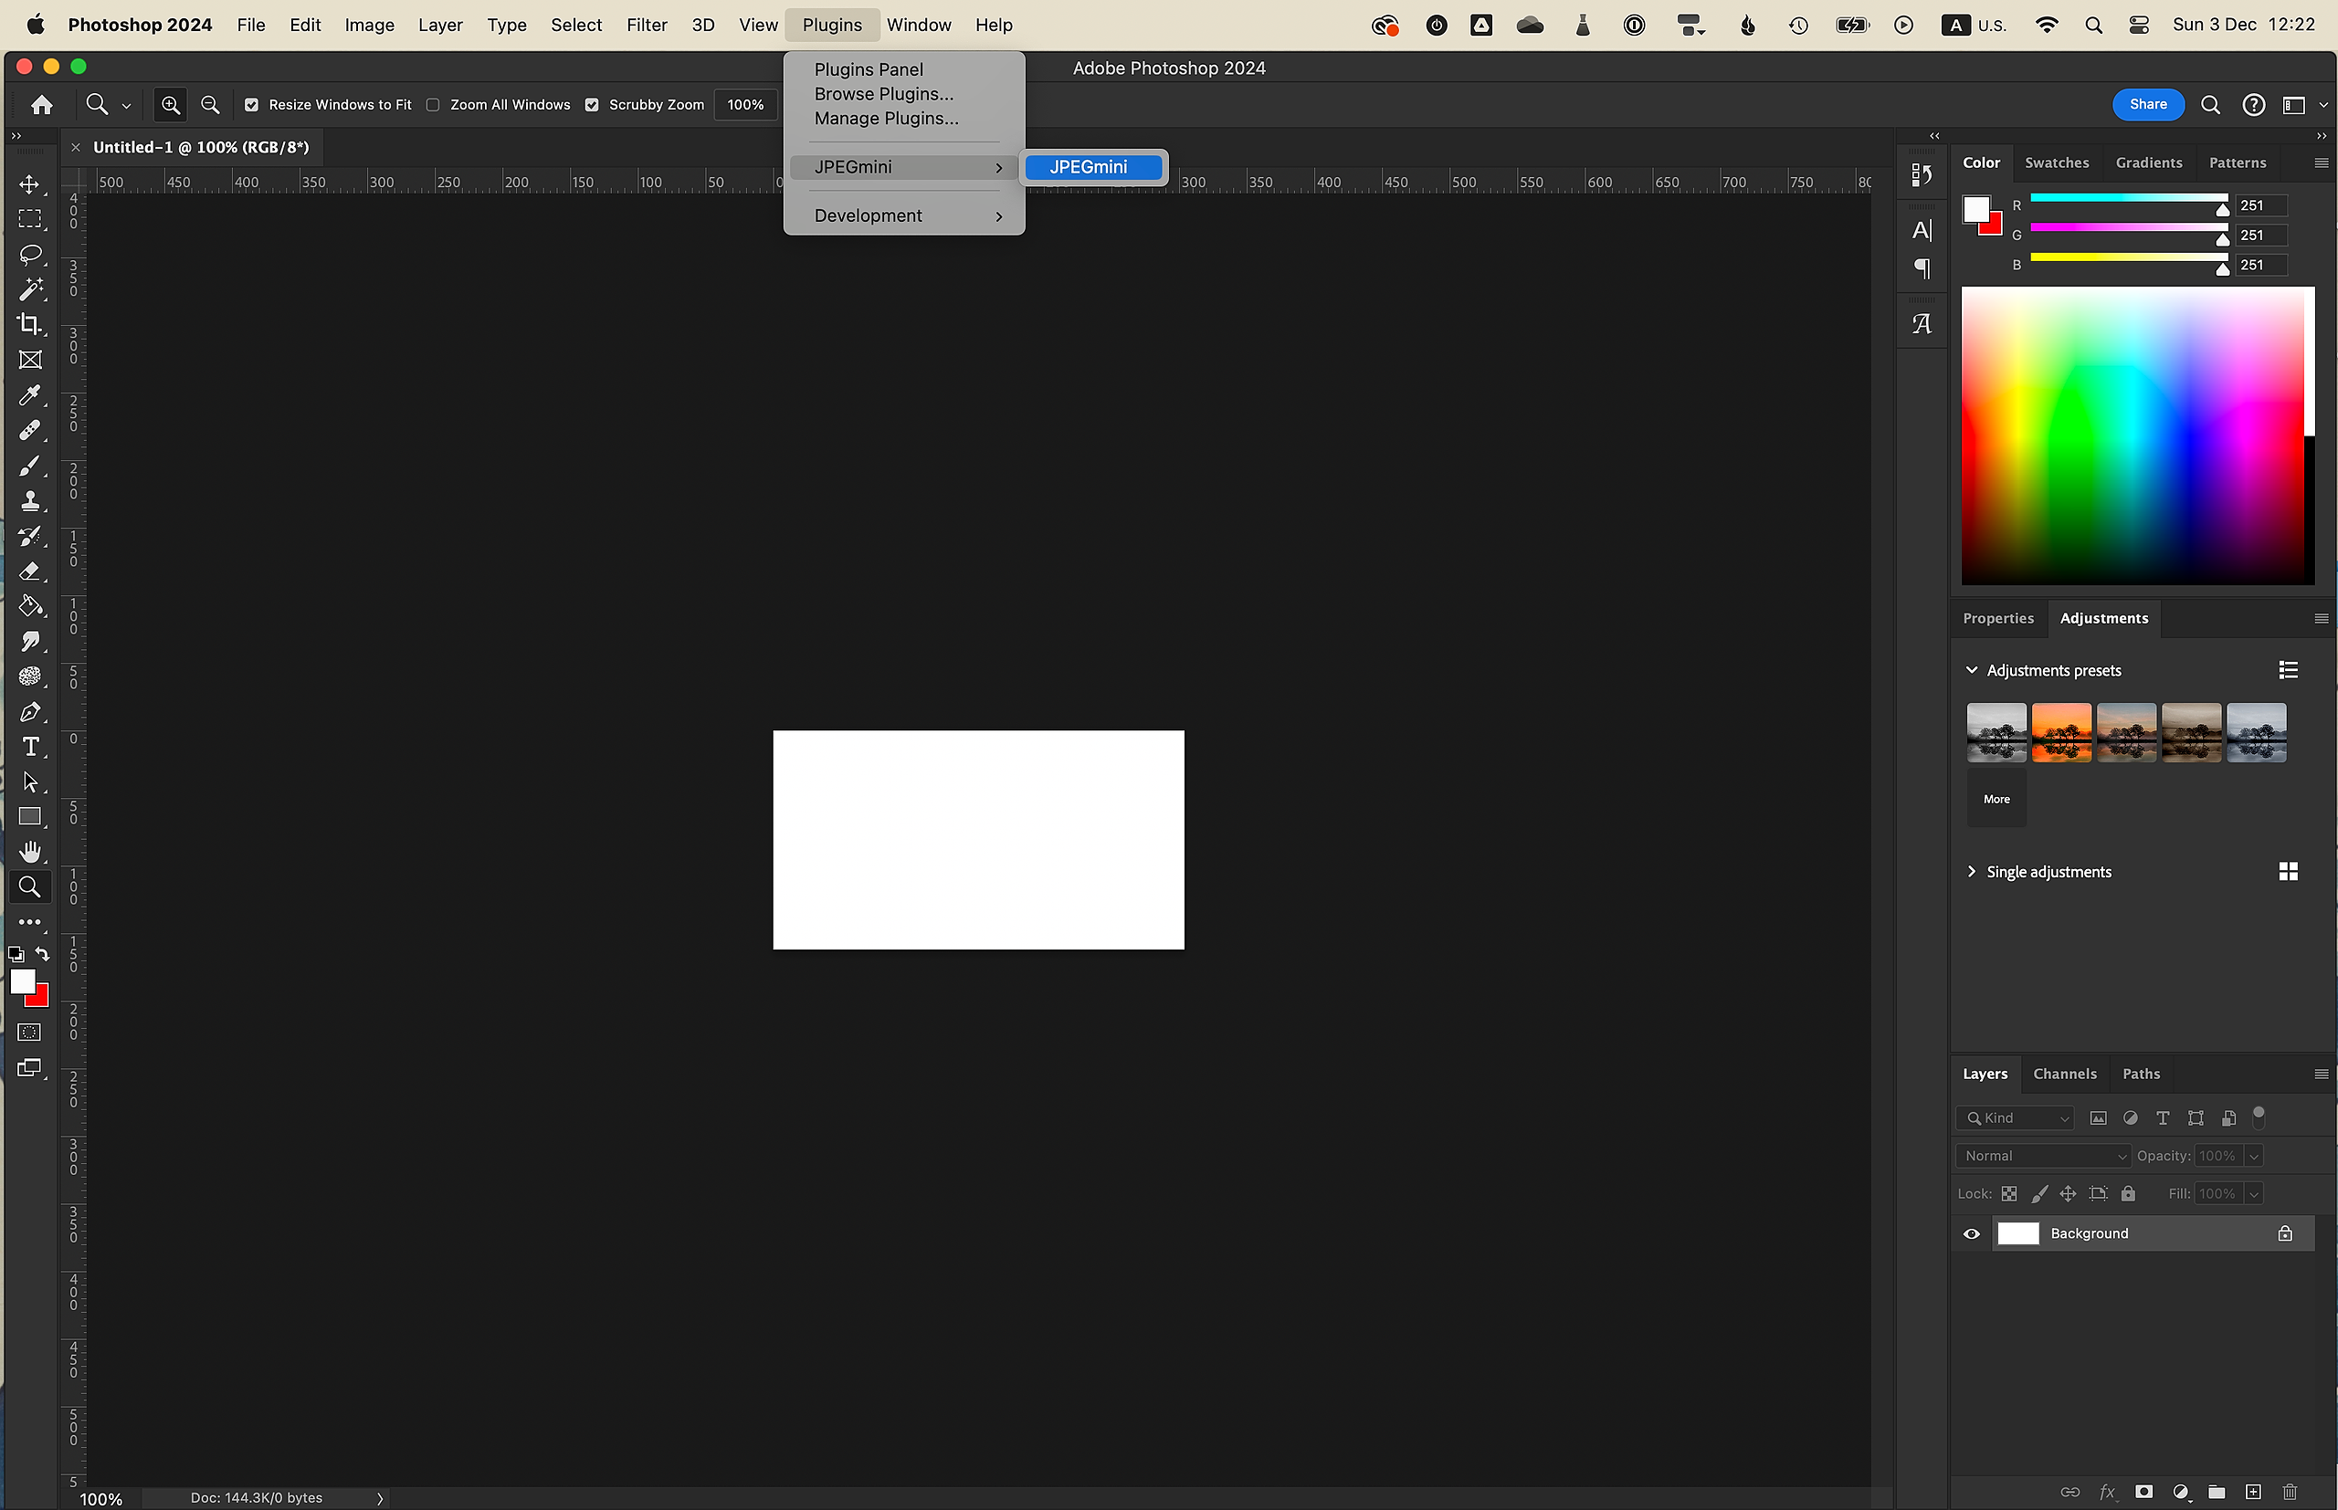This screenshot has height=1510, width=2338.
Task: Select the Clone Stamp tool
Action: click(x=29, y=501)
